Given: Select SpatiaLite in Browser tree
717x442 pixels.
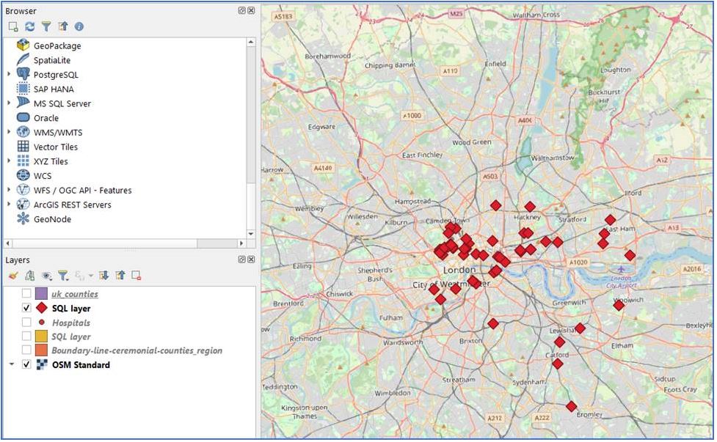Looking at the screenshot, I should tap(51, 60).
